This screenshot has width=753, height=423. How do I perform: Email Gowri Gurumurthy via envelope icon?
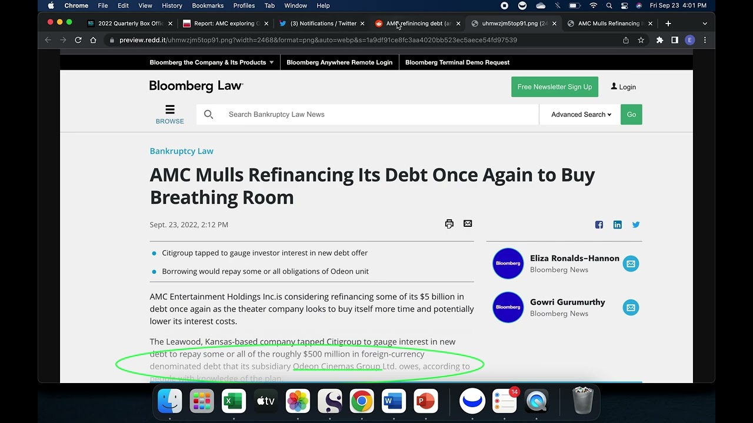point(631,307)
